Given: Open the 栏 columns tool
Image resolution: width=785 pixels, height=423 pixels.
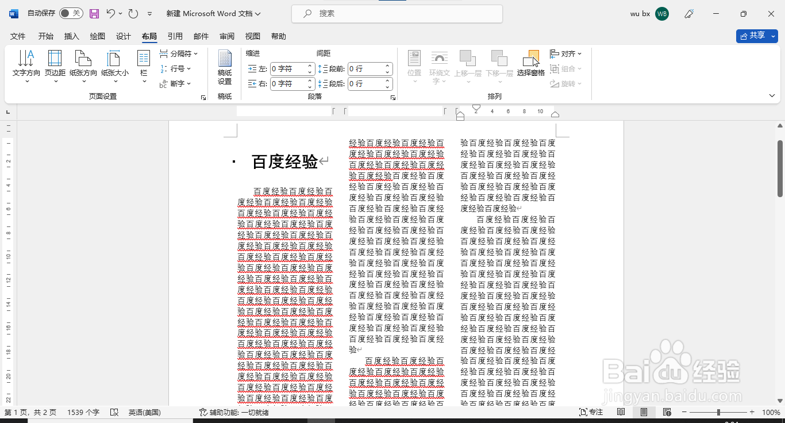Looking at the screenshot, I should tap(143, 66).
